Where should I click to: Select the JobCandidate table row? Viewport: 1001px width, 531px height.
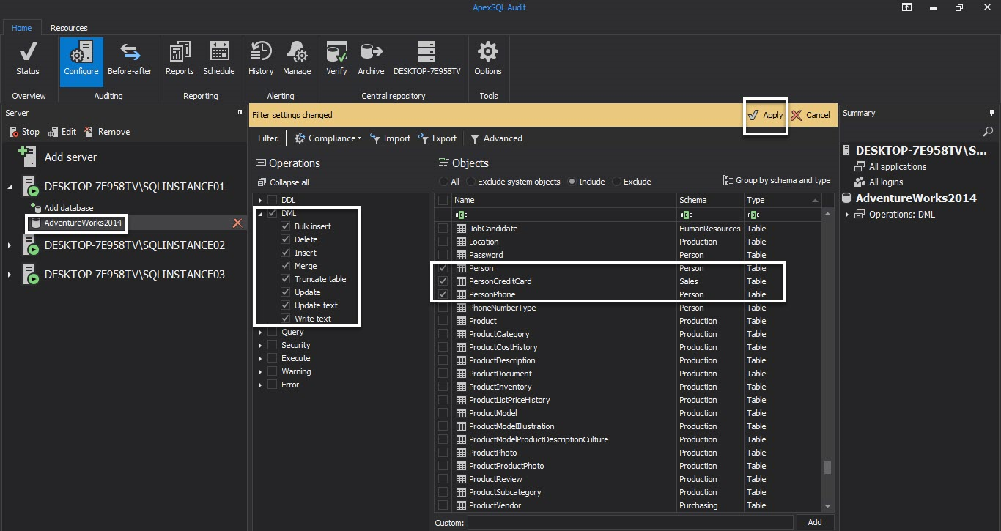628,229
